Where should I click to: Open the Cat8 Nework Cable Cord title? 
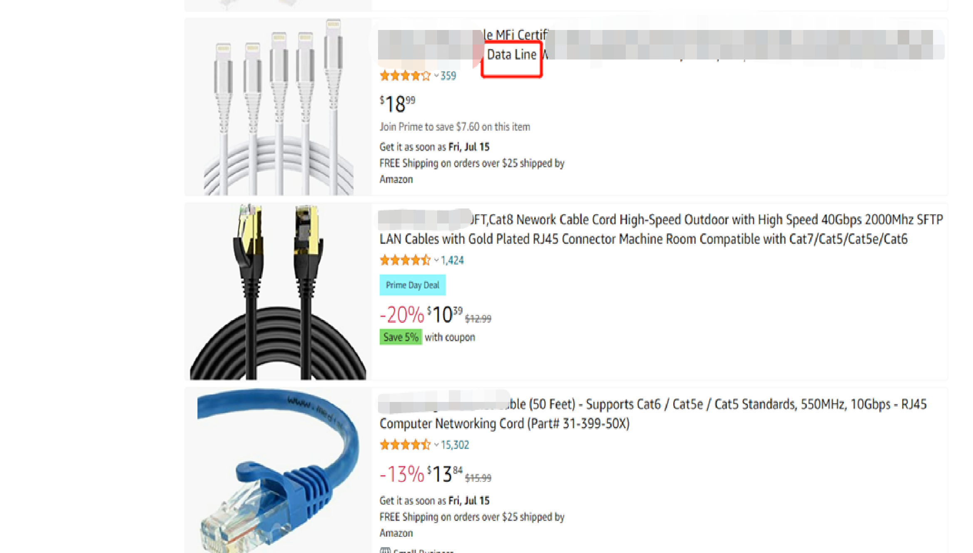pyautogui.click(x=661, y=229)
